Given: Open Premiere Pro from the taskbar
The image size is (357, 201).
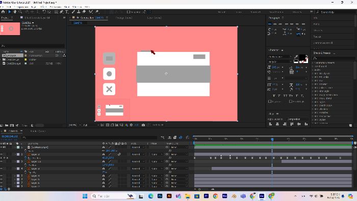Looking at the screenshot, I should 206,196.
